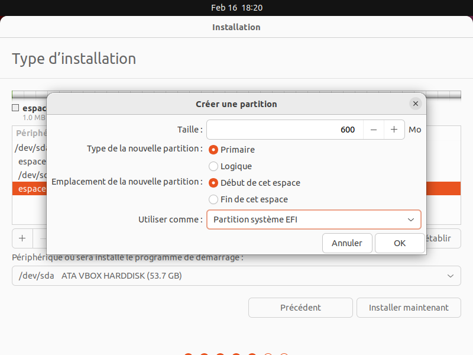
Task: Choose Fin de cet espace location
Action: point(213,199)
